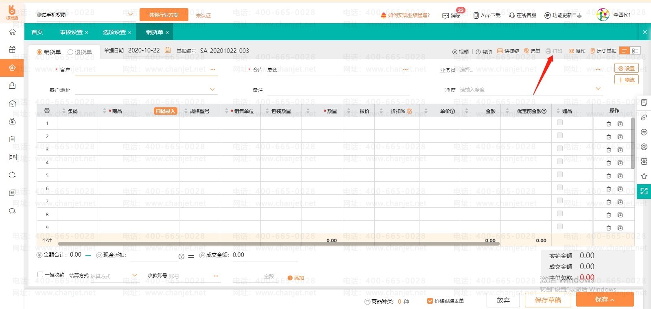Open the settlement method dropdown
651x309 pixels.
135,275
